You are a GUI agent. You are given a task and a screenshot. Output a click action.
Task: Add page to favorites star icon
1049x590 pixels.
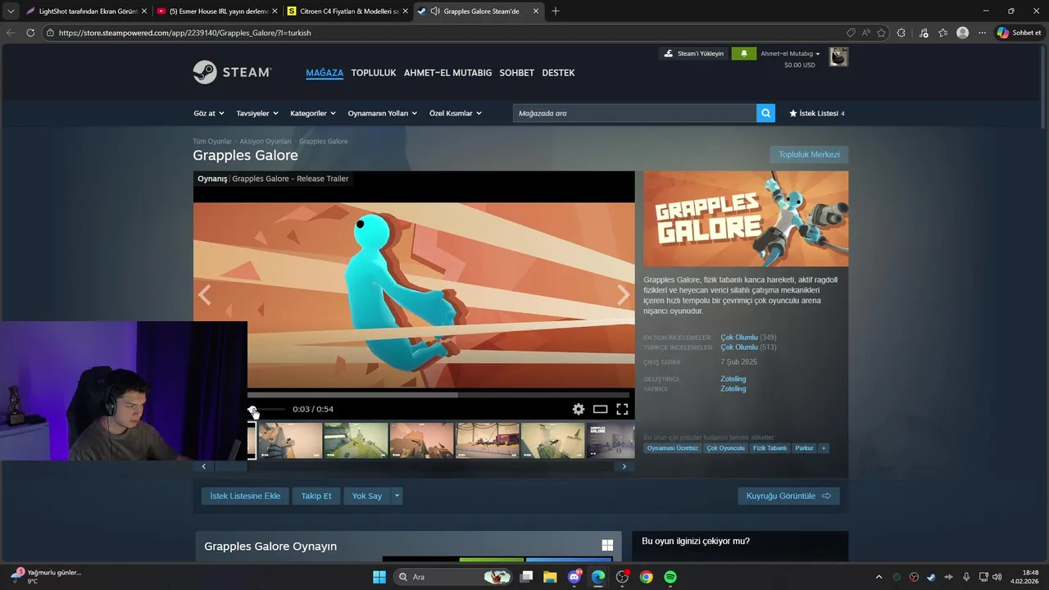881,33
